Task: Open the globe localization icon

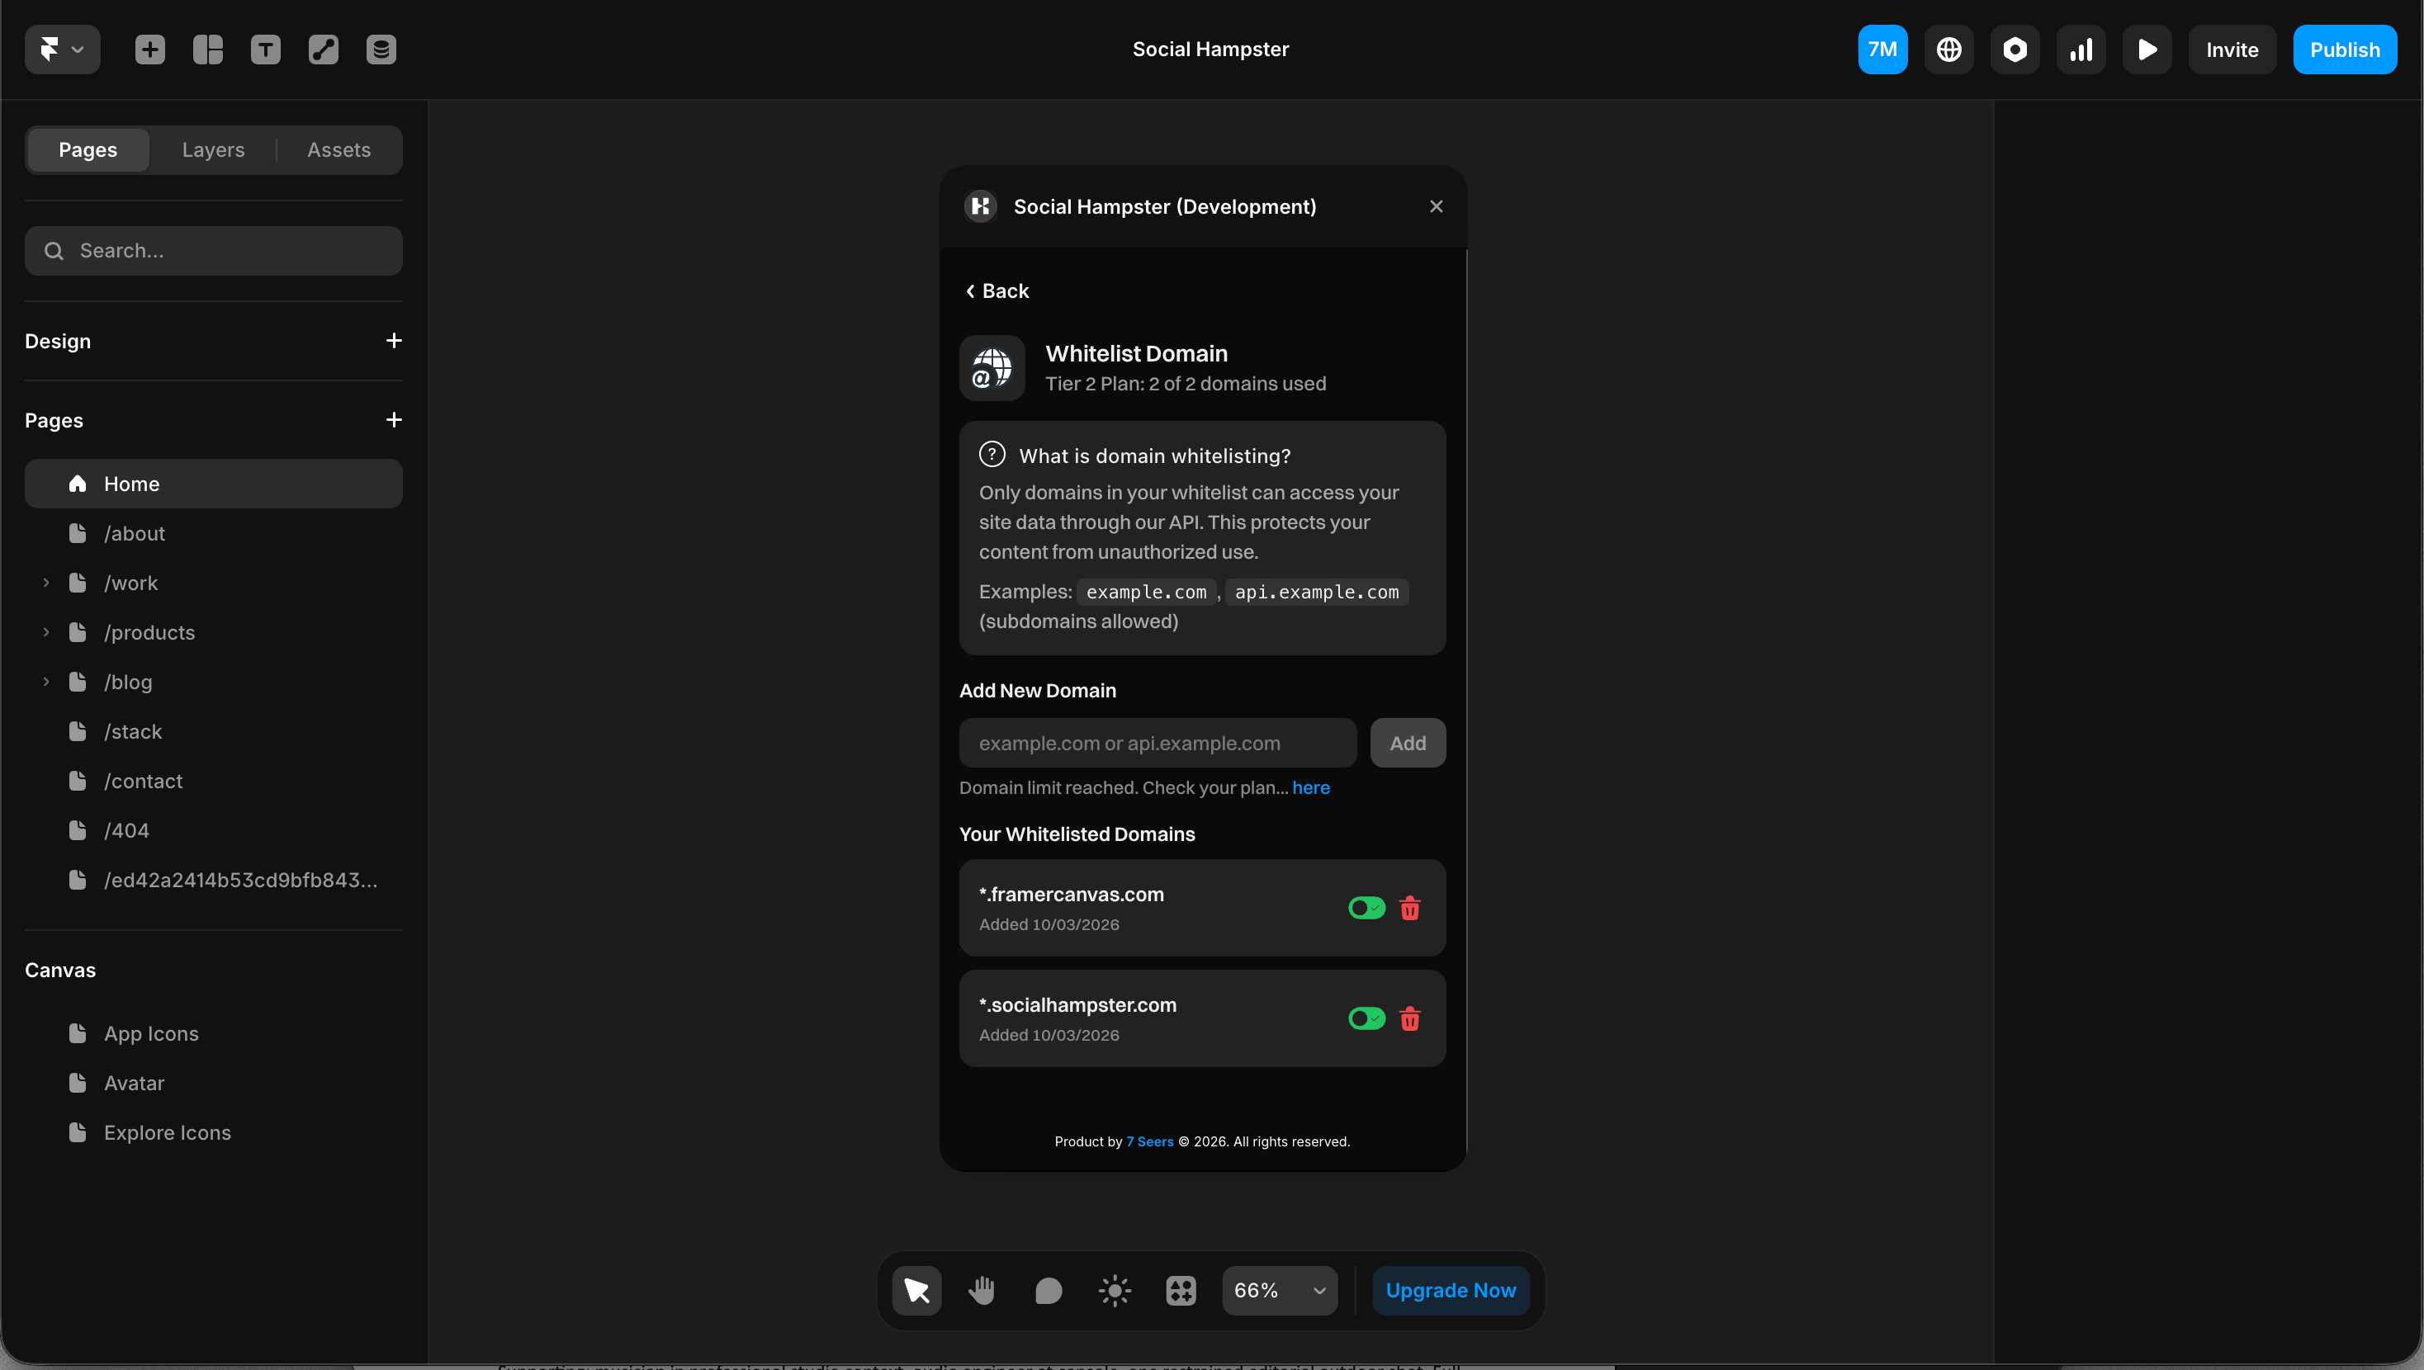Action: pos(1948,49)
